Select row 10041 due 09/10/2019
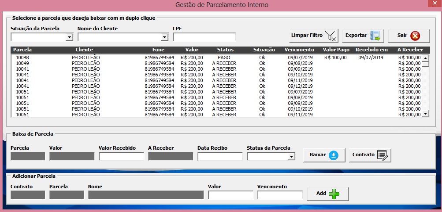The width and height of the screenshot is (442, 212). click(216, 75)
